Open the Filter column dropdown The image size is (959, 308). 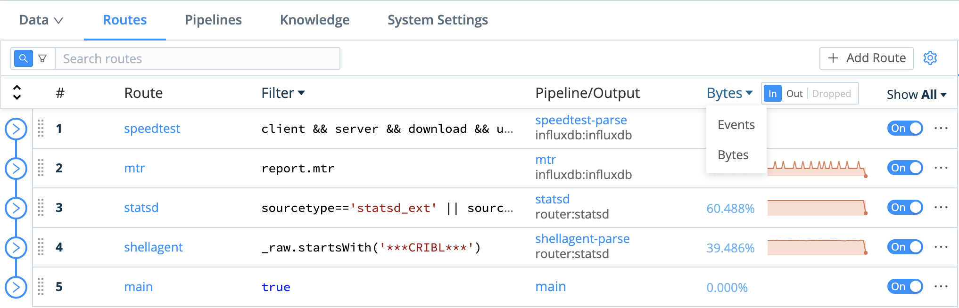pos(283,93)
